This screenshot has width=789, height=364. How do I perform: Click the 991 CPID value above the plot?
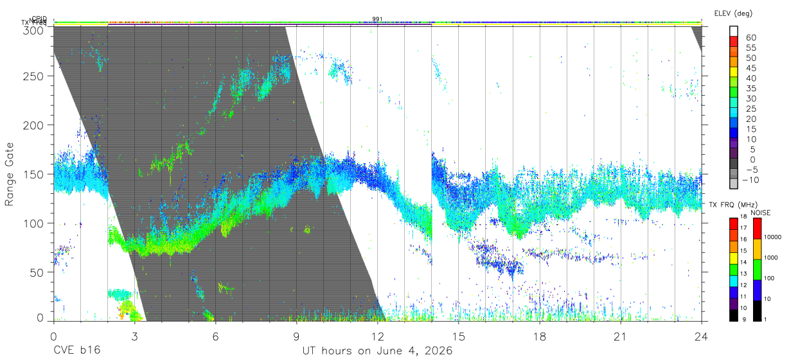click(x=377, y=19)
